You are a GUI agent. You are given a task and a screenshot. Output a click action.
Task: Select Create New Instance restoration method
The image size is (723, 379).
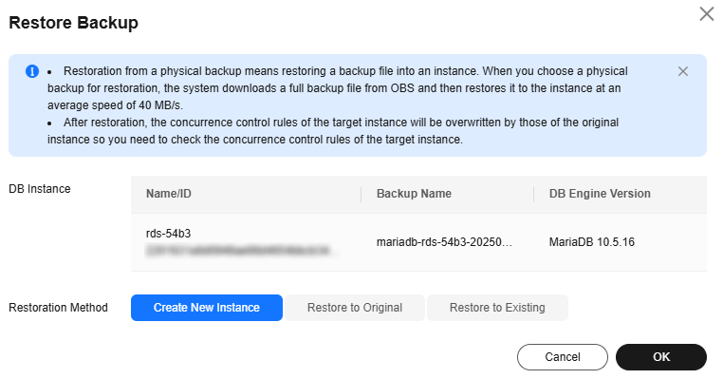coord(207,308)
